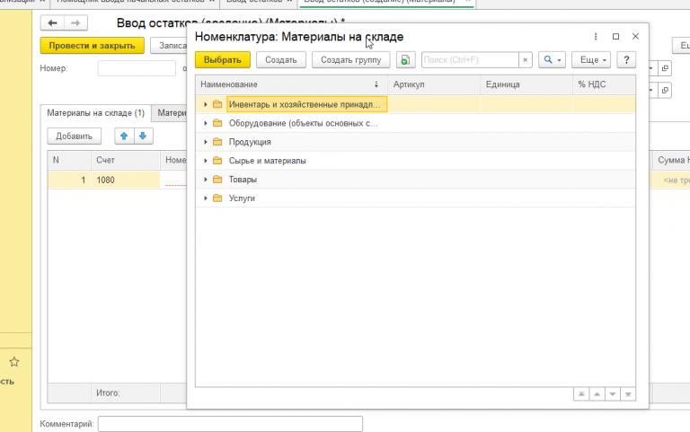This screenshot has width=690, height=432.
Task: Open the Ввод остатков window tab
Action: [258, 2]
